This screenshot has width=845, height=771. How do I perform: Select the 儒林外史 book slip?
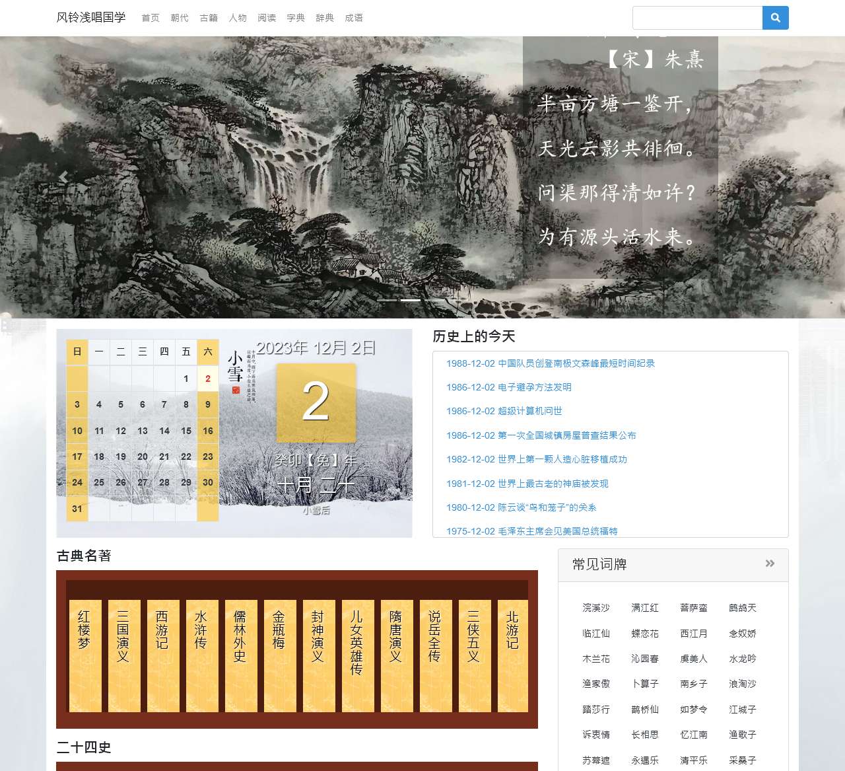[x=241, y=655]
